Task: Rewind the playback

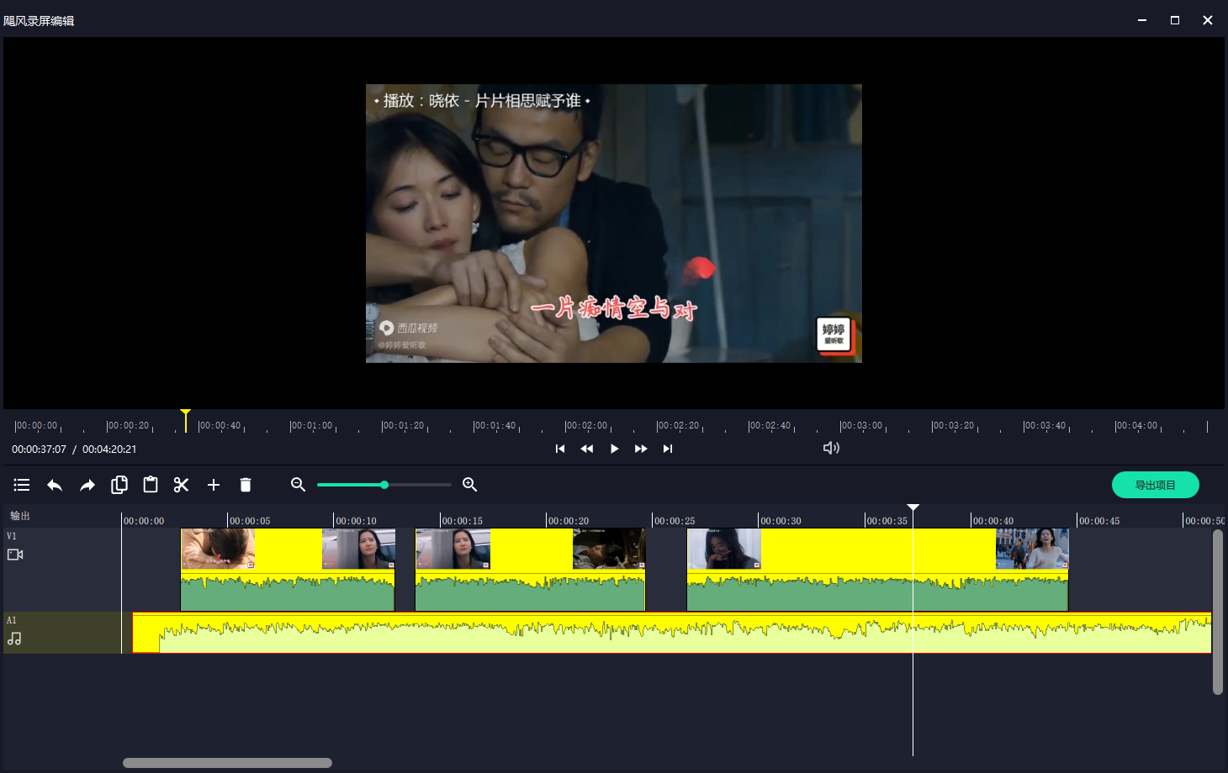Action: point(587,449)
